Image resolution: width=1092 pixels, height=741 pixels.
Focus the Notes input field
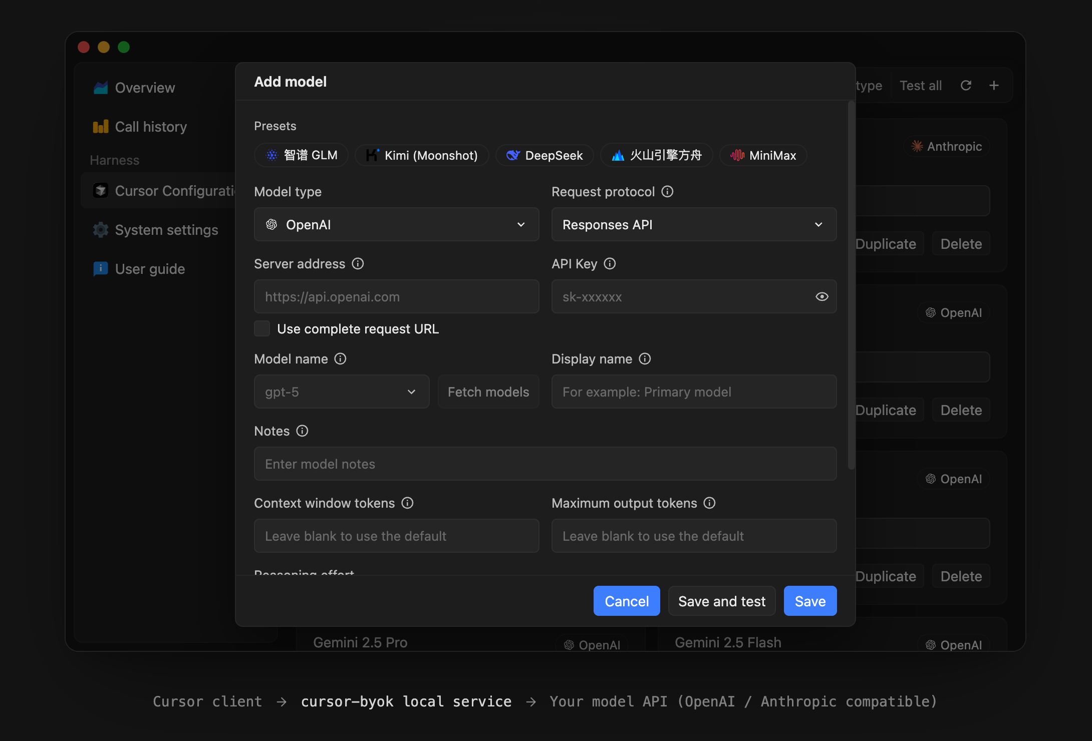pyautogui.click(x=545, y=464)
